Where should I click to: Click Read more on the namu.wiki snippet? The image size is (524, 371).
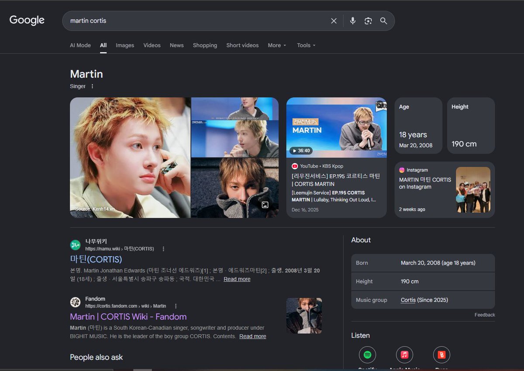(237, 279)
